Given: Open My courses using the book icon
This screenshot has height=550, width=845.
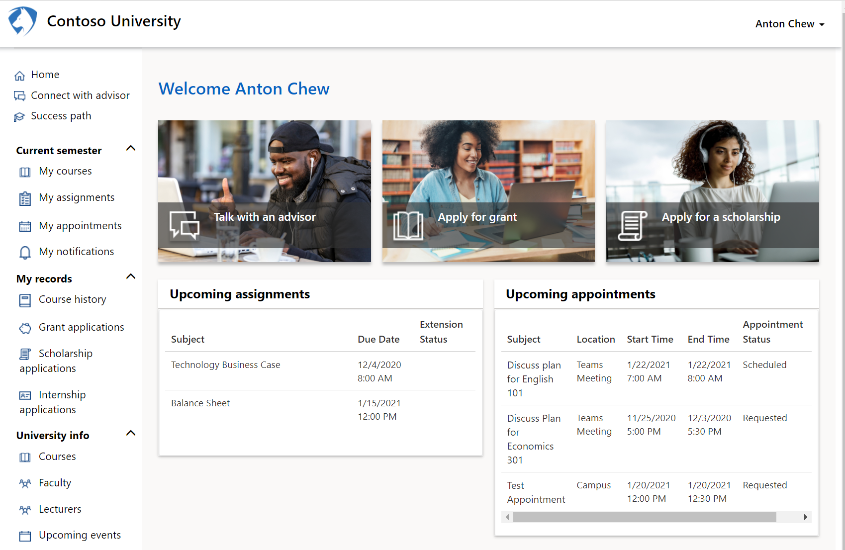Looking at the screenshot, I should pos(25,172).
